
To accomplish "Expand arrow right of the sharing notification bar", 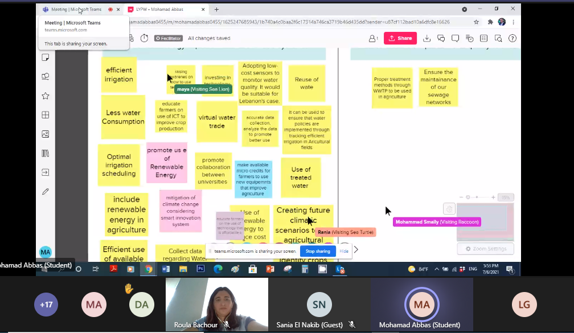I will (x=356, y=250).
